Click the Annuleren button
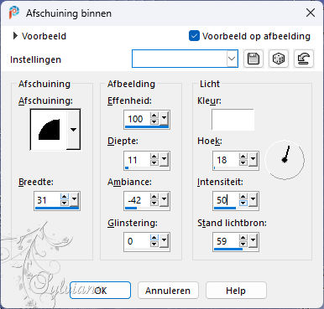Image resolution: width=324 pixels, height=309 pixels. click(168, 291)
